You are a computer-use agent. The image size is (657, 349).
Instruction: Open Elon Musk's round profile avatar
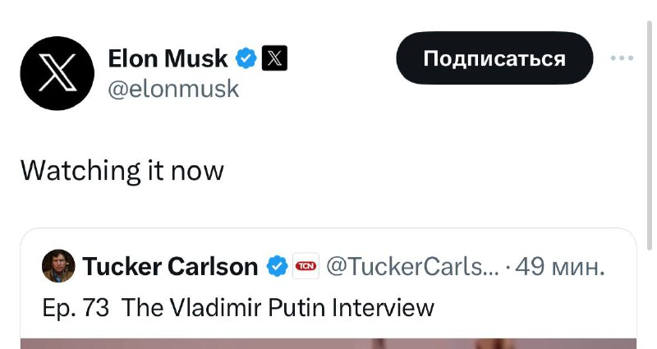tap(57, 73)
